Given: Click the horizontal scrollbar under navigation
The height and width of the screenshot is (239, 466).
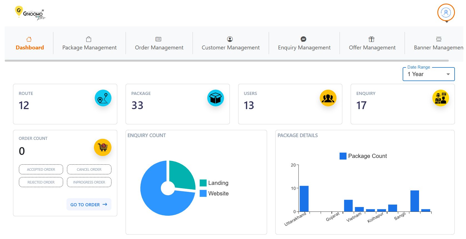Looking at the screenshot, I should (226, 61).
